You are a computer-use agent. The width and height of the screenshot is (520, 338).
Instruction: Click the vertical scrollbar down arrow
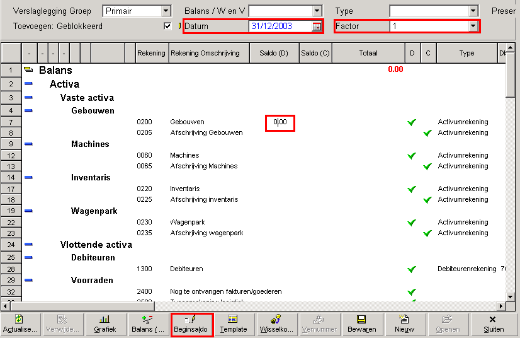[510, 296]
